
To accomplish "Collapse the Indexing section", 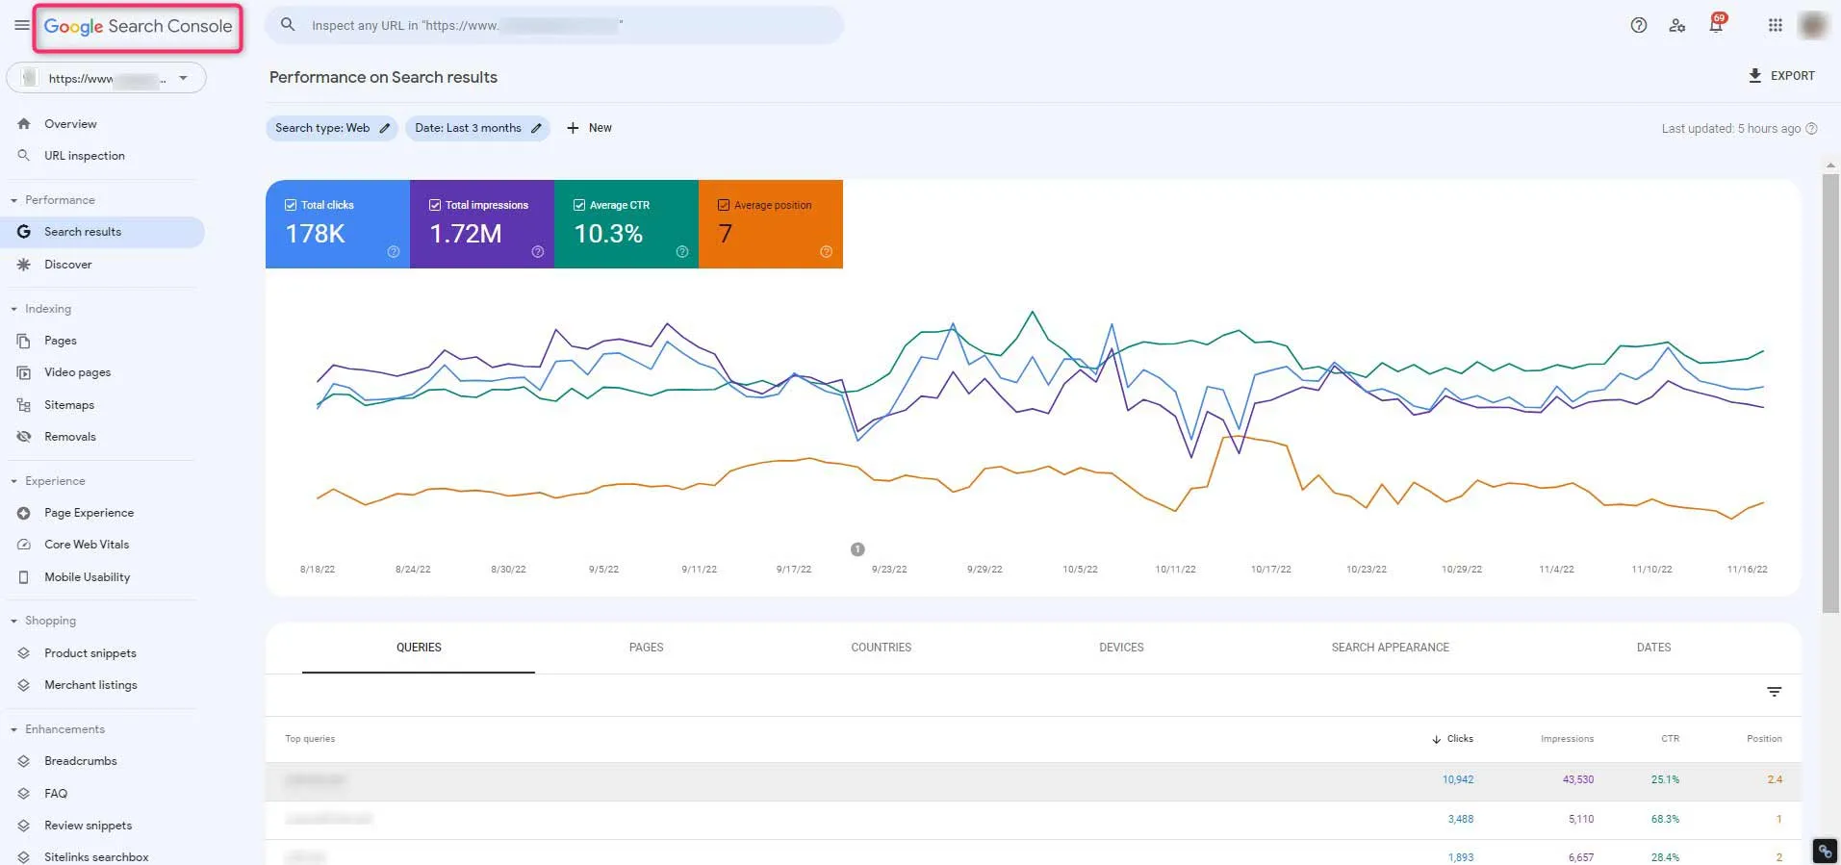I will click(13, 309).
